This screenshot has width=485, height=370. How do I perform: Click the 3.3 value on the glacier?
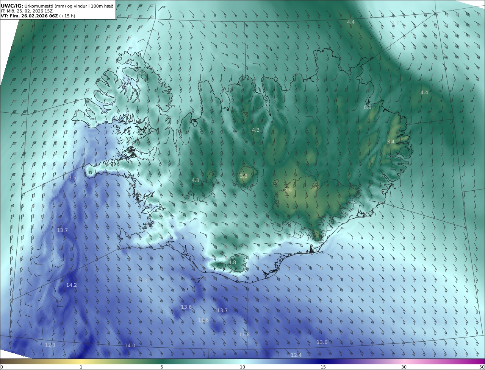point(244,176)
